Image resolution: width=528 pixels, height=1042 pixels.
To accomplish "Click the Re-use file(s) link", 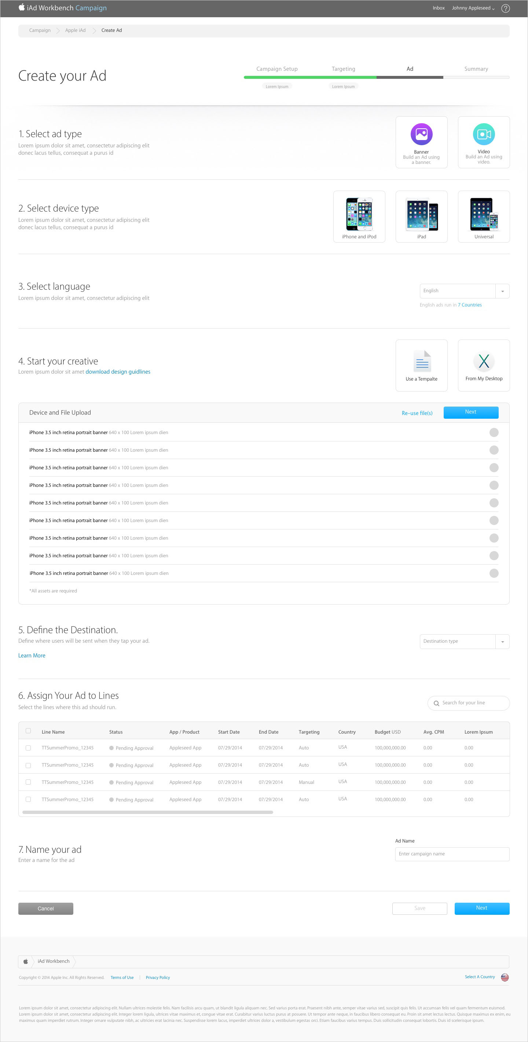I will 417,413.
